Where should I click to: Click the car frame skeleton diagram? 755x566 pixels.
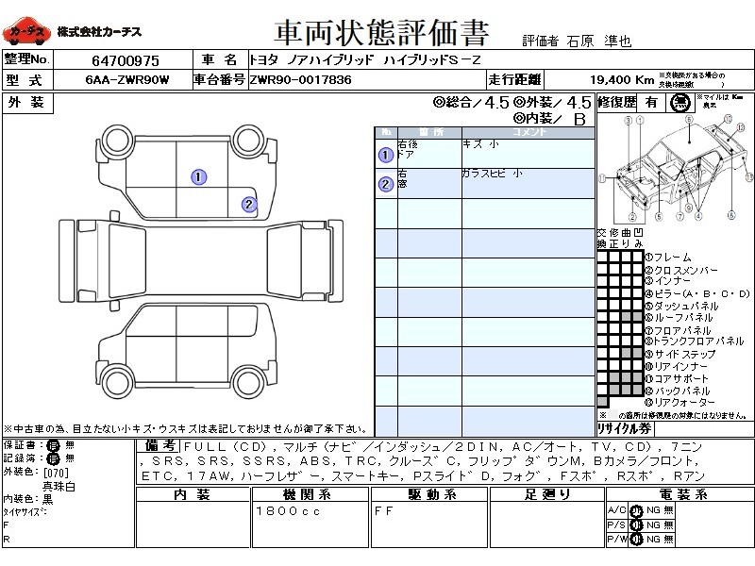(x=675, y=169)
